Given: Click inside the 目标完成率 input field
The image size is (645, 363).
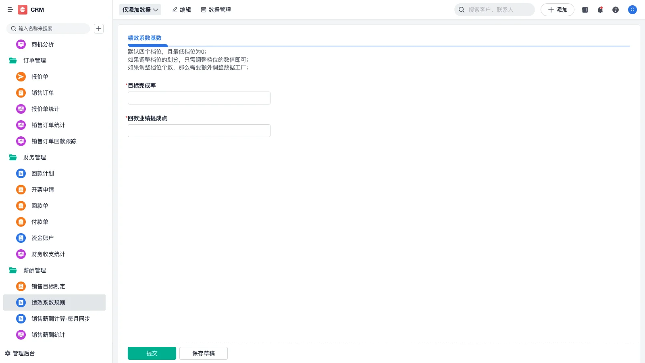Looking at the screenshot, I should click(199, 98).
